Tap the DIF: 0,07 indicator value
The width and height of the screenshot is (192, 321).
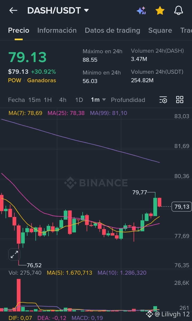[20, 318]
